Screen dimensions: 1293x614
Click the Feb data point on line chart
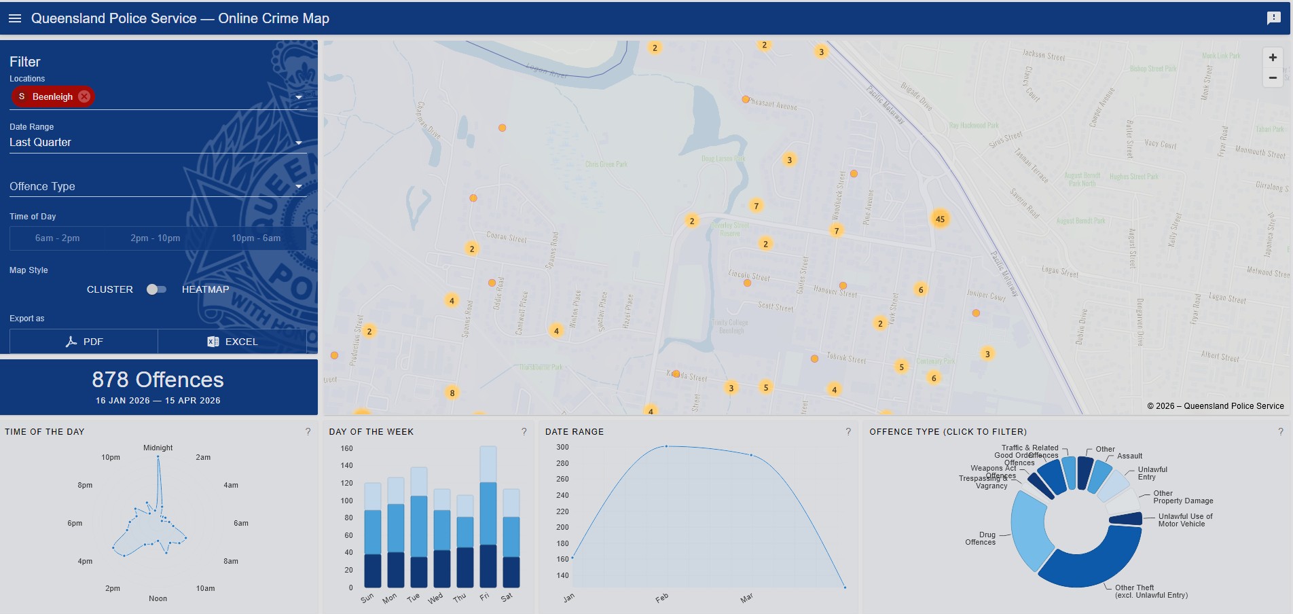point(666,446)
